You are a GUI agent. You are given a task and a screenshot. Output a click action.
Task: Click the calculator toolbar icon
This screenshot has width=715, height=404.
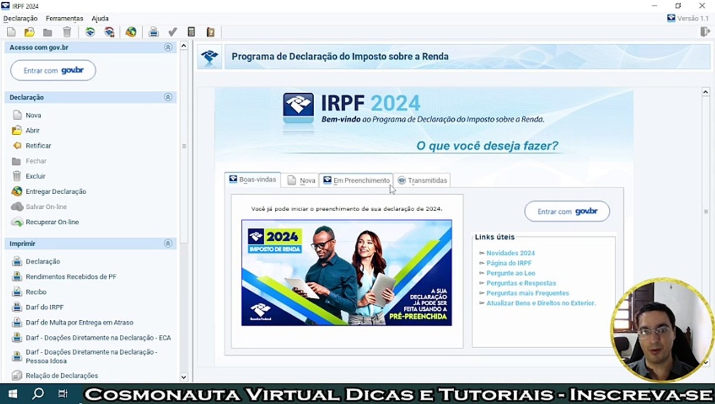click(191, 32)
